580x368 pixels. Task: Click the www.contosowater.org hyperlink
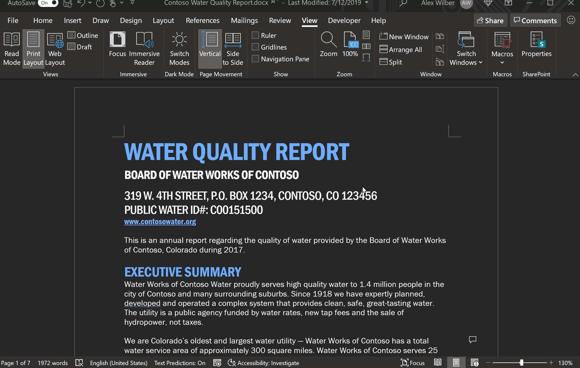pyautogui.click(x=160, y=221)
